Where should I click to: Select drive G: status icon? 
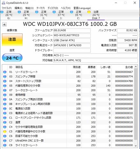2,12
